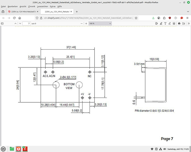
Task: Open the Firefox hamburger application menu
Action: pyautogui.click(x=187, y=18)
